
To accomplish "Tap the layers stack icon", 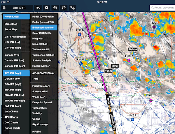I will [x=4, y=8].
